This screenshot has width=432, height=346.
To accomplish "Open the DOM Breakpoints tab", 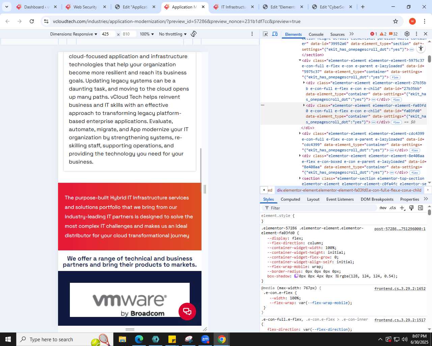I will tap(377, 199).
